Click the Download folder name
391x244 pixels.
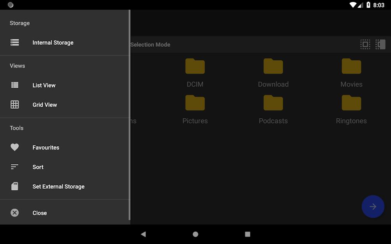[x=273, y=84]
